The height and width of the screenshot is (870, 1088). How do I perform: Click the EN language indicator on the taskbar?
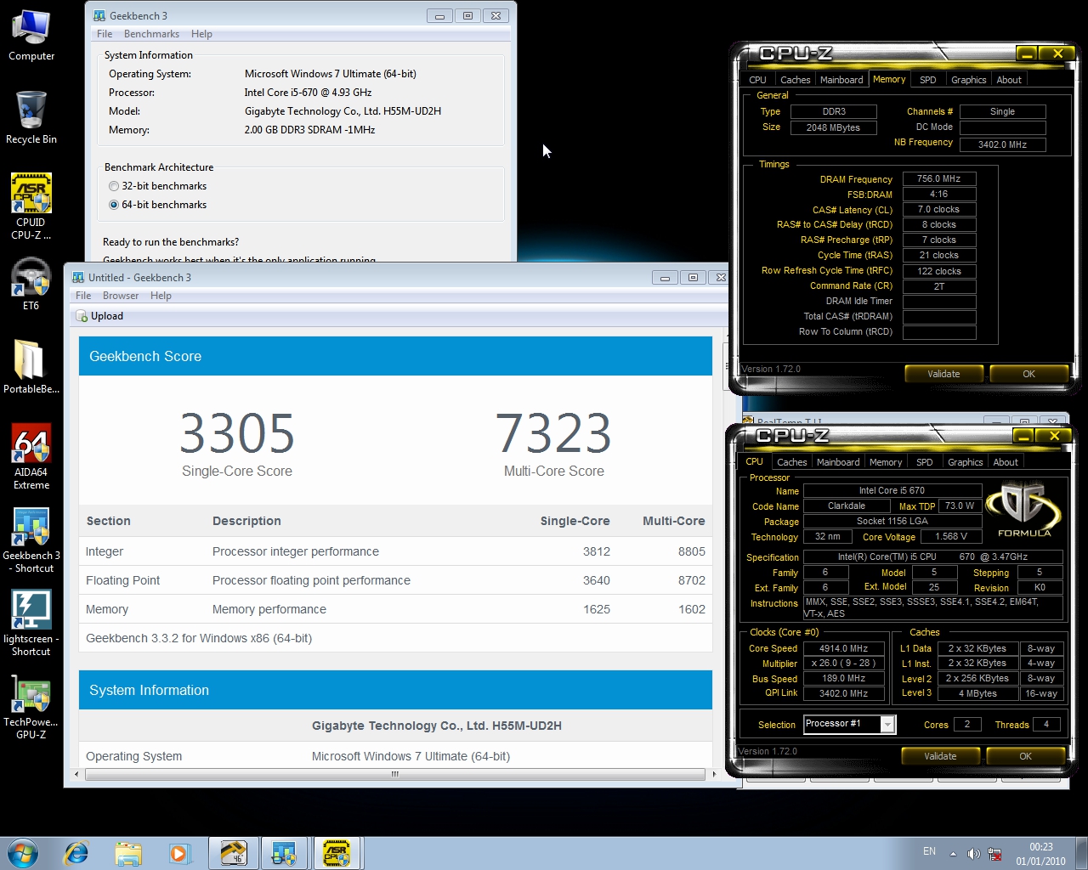(x=930, y=851)
